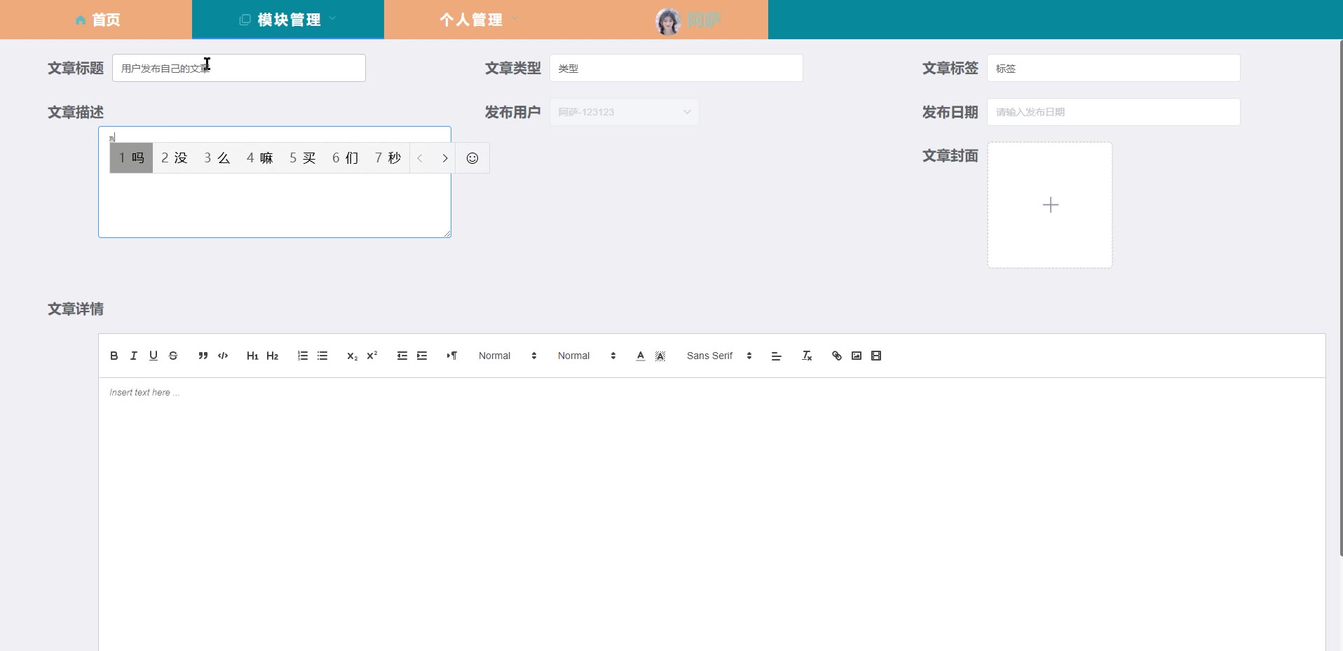Decrease indent in editor
The height and width of the screenshot is (651, 1343).
(402, 356)
